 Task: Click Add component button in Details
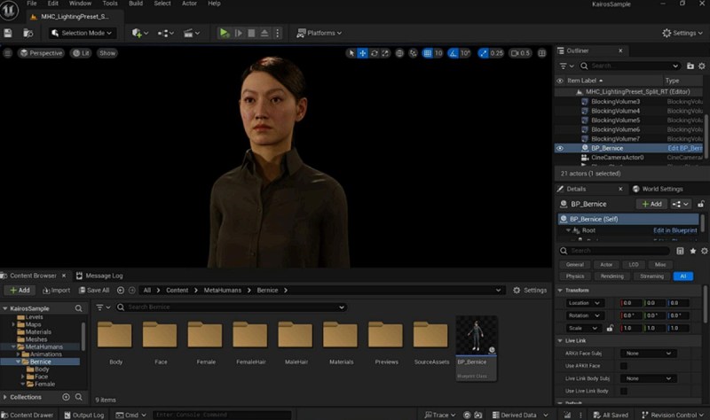(x=651, y=205)
